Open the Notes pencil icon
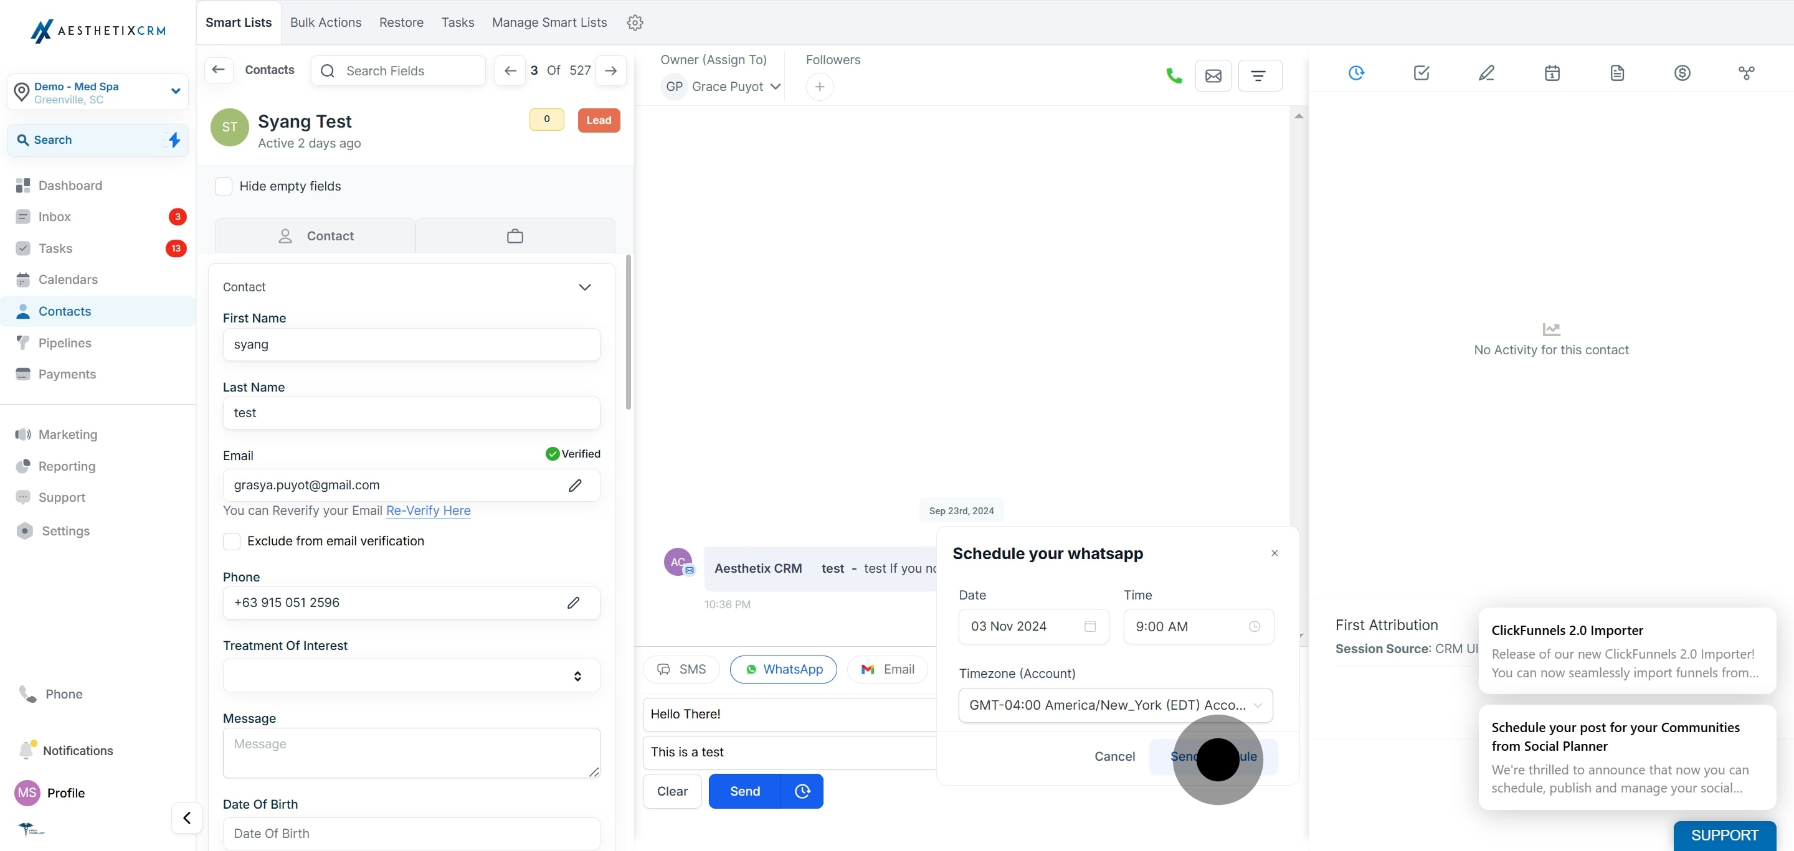Screen dimensions: 1794x851 [x=1486, y=72]
